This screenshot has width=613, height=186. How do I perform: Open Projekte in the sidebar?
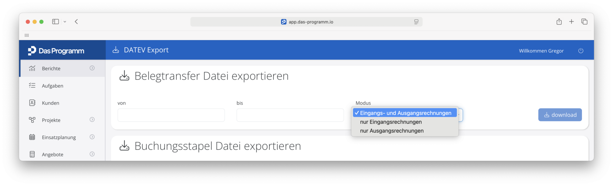(62, 120)
